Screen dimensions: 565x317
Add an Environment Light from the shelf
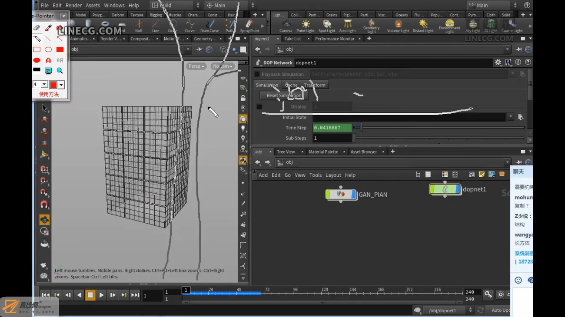tap(449, 26)
